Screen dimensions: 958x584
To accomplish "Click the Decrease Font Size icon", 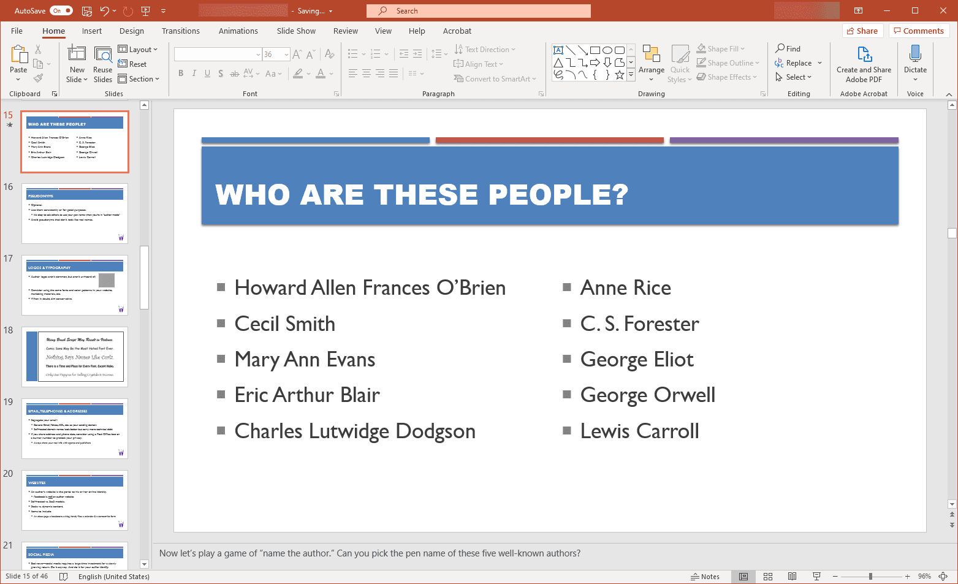I will (310, 55).
